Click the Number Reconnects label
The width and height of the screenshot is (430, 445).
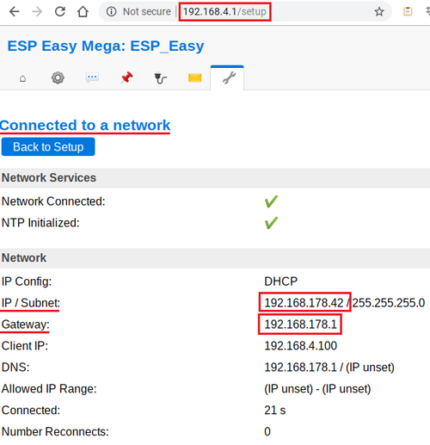(55, 431)
